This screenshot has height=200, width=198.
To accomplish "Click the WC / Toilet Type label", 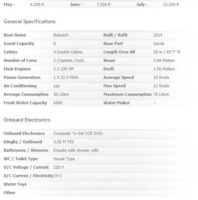I will (21, 159).
